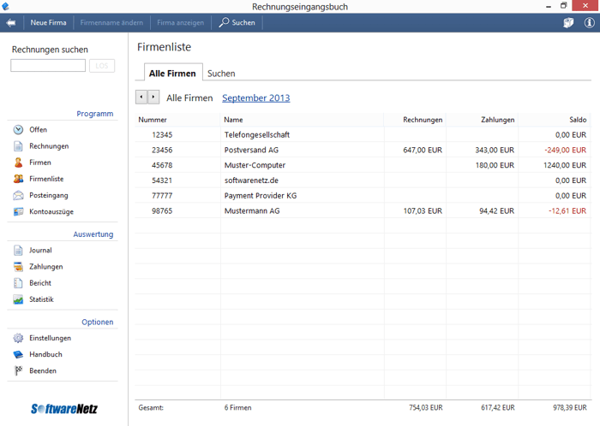The image size is (600, 426).
Task: Click the Rechnungen suchen input field
Action: pyautogui.click(x=48, y=66)
